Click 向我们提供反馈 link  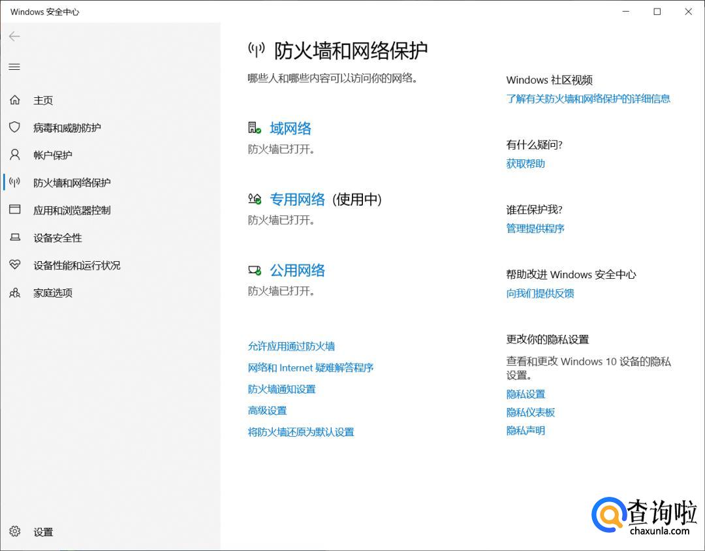pyautogui.click(x=540, y=293)
